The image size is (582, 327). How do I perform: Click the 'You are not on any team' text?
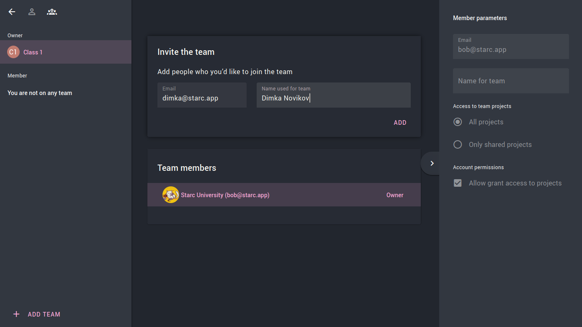[x=40, y=93]
